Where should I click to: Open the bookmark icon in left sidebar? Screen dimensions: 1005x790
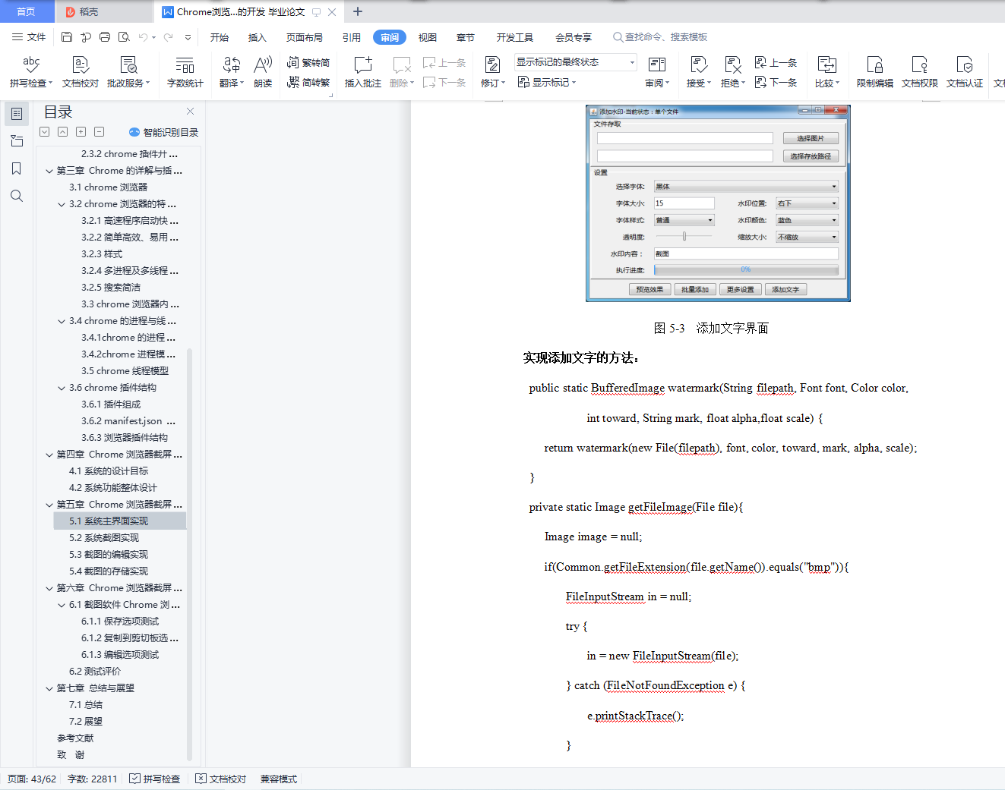[x=17, y=168]
